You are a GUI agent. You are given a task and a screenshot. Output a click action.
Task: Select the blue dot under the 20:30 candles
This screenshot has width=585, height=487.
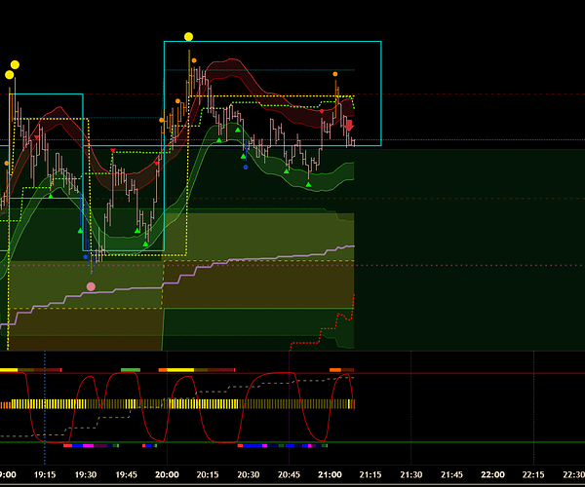click(x=245, y=167)
